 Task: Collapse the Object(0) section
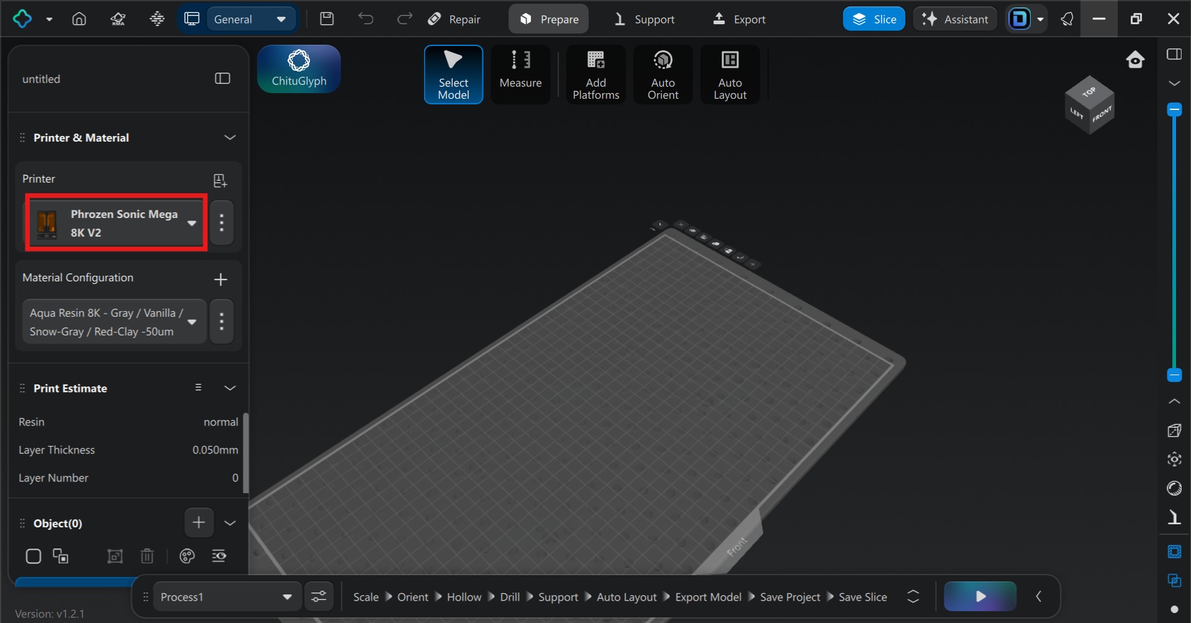tap(230, 523)
